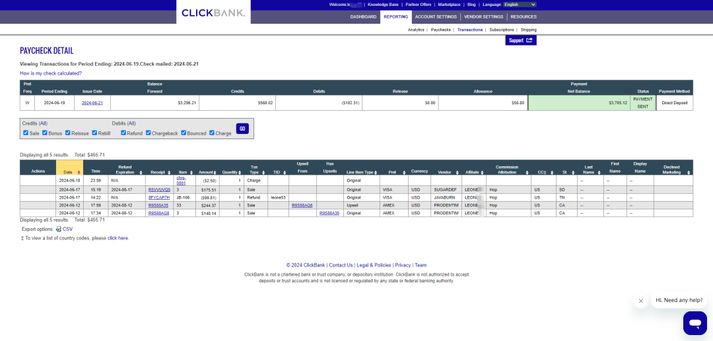Screen dimensions: 713x341
Task: Sort by CC column arrow
Action: [x=551, y=173]
